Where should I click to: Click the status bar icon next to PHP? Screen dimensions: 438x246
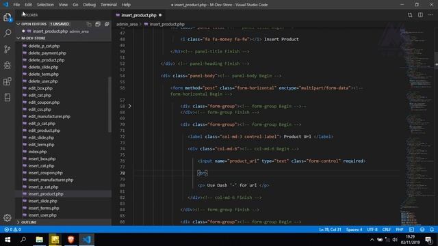pos(411,230)
